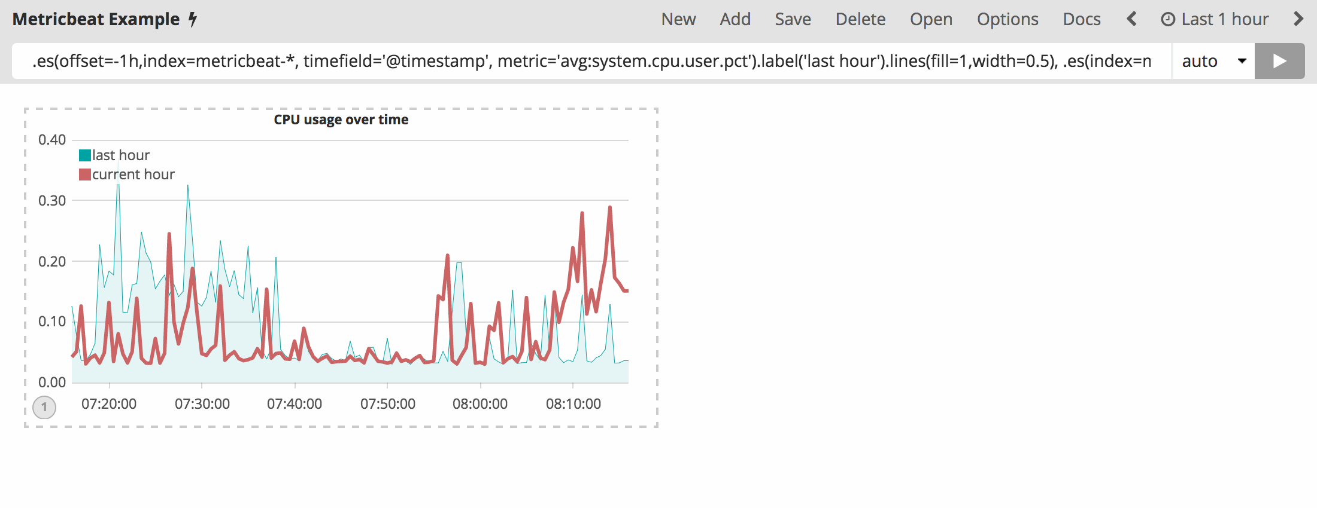Toggle the 'current hour' series in the legend
Image resolution: width=1317 pixels, height=508 pixels.
coord(133,175)
